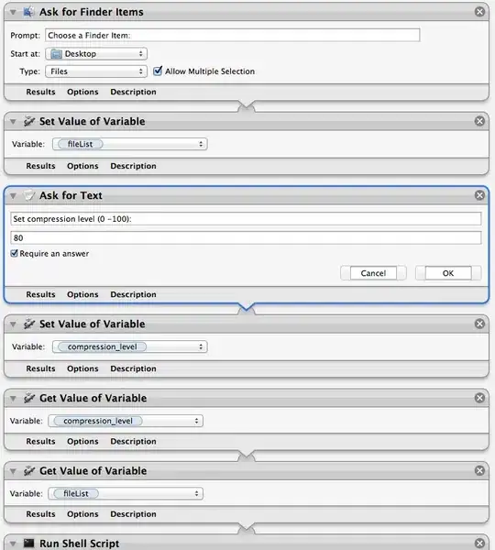This screenshot has width=495, height=550.
Task: Open the Type Files dropdown
Action: pyautogui.click(x=96, y=71)
